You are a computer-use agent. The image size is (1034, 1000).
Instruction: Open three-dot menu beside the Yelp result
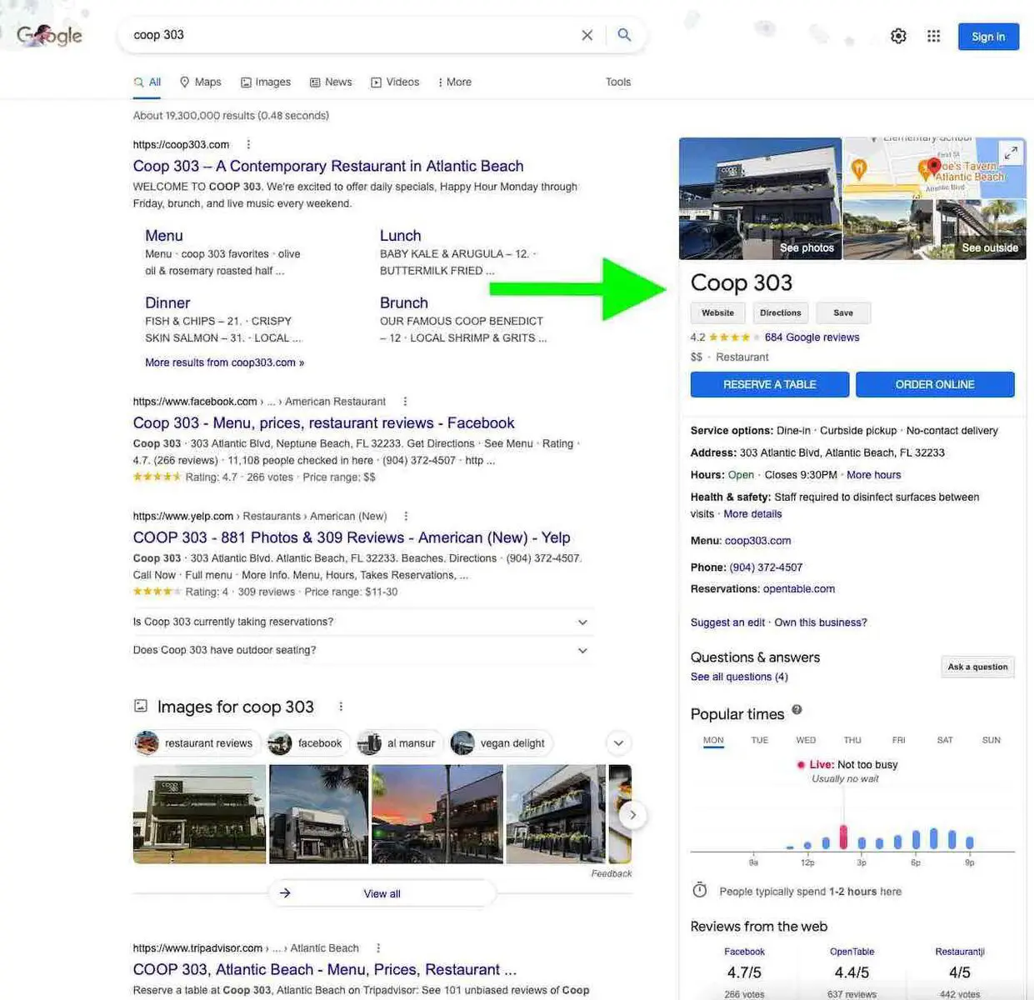point(406,516)
